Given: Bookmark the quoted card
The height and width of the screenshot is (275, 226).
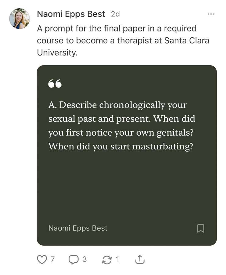Looking at the screenshot, I should (x=201, y=228).
